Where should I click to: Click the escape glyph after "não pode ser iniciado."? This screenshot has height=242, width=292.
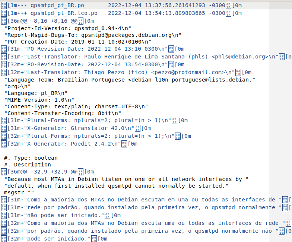point(107,216)
